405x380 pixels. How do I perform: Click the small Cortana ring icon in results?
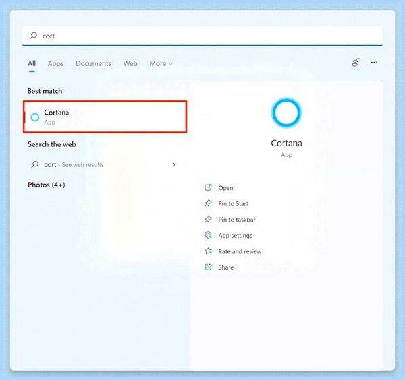(35, 117)
